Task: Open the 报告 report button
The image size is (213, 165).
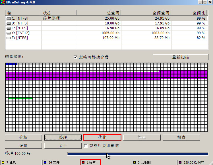Action: click(x=181, y=137)
